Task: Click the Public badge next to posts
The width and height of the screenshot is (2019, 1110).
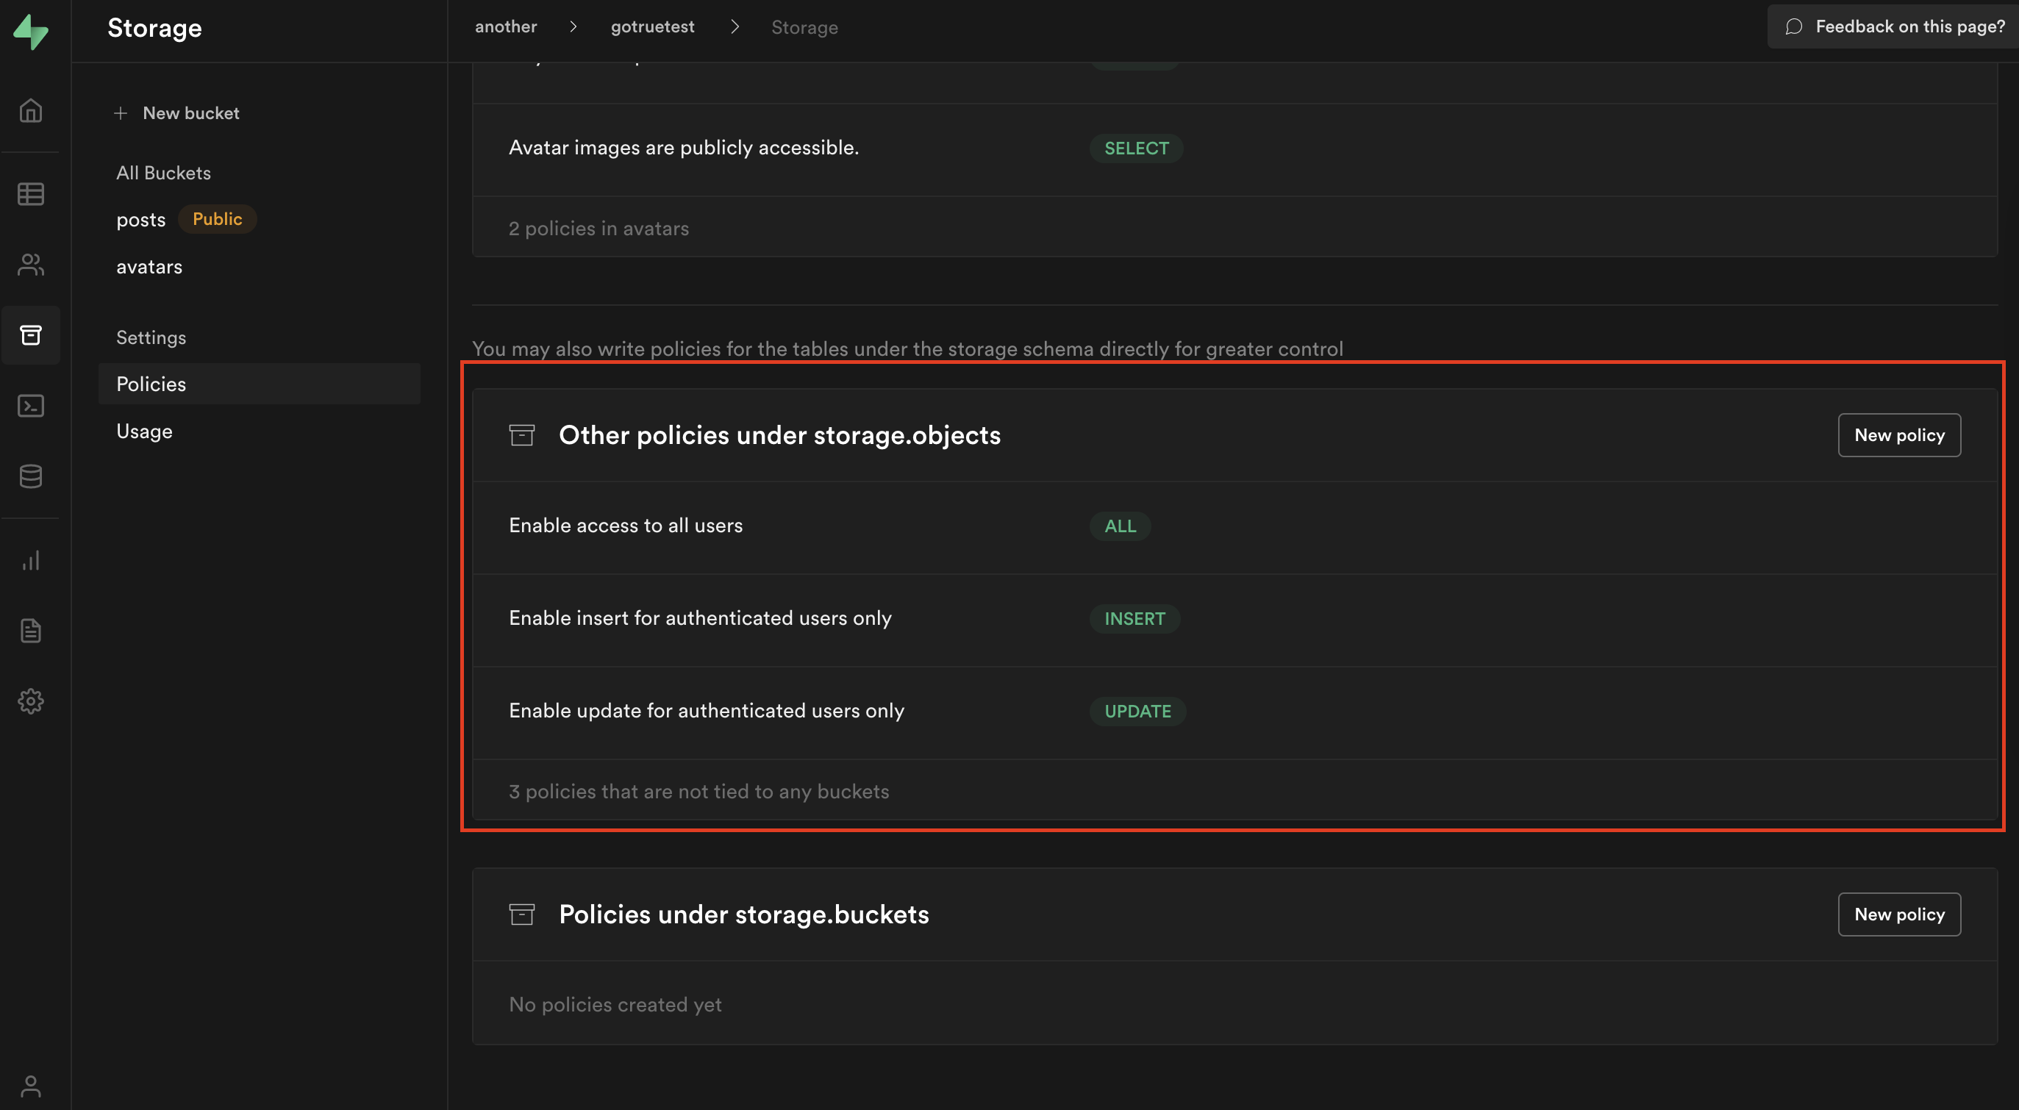Action: click(217, 218)
